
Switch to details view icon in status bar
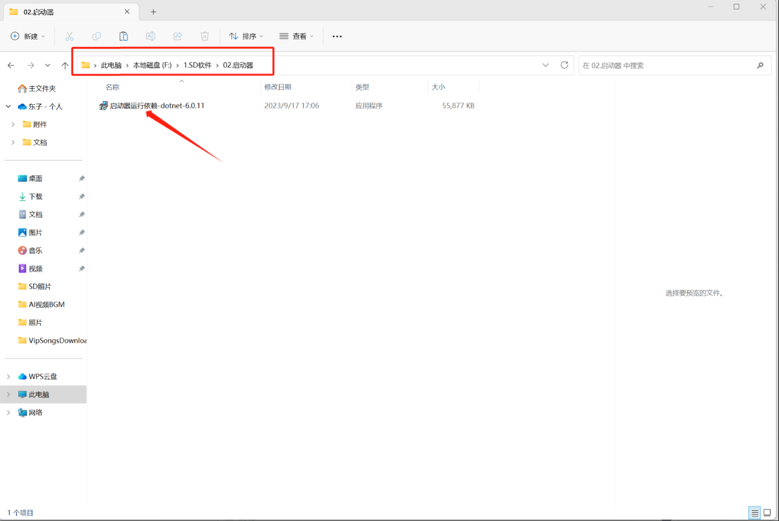[755, 513]
